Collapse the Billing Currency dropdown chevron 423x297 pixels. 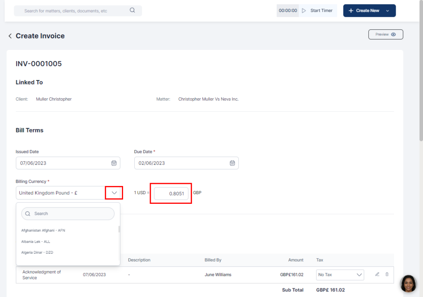[x=114, y=193]
